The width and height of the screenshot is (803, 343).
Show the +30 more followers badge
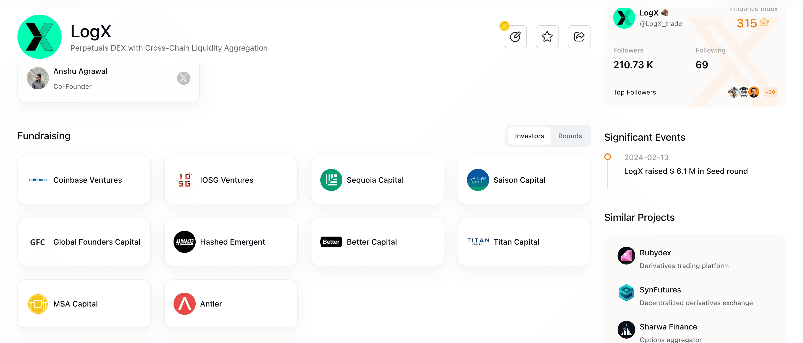pos(770,92)
